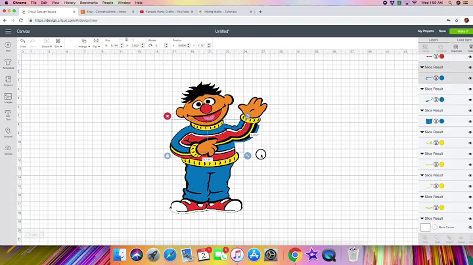The height and width of the screenshot is (265, 473).
Task: Switch to the Etsy Conversations browser tab
Action: [106, 12]
